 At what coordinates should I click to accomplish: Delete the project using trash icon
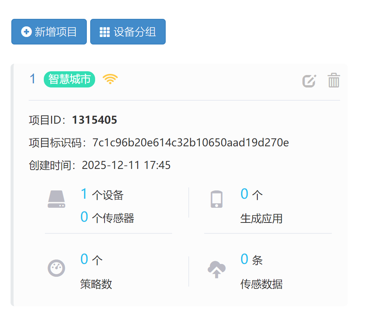click(334, 80)
